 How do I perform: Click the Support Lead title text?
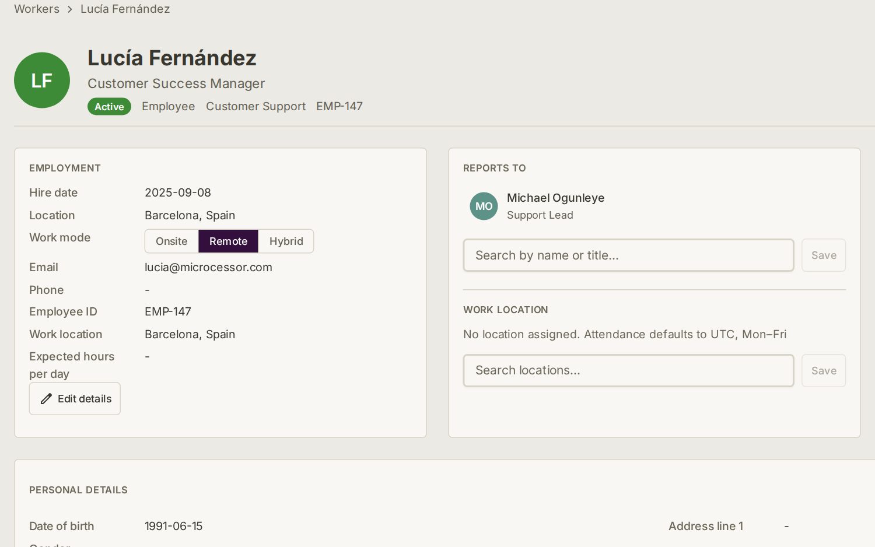(540, 215)
